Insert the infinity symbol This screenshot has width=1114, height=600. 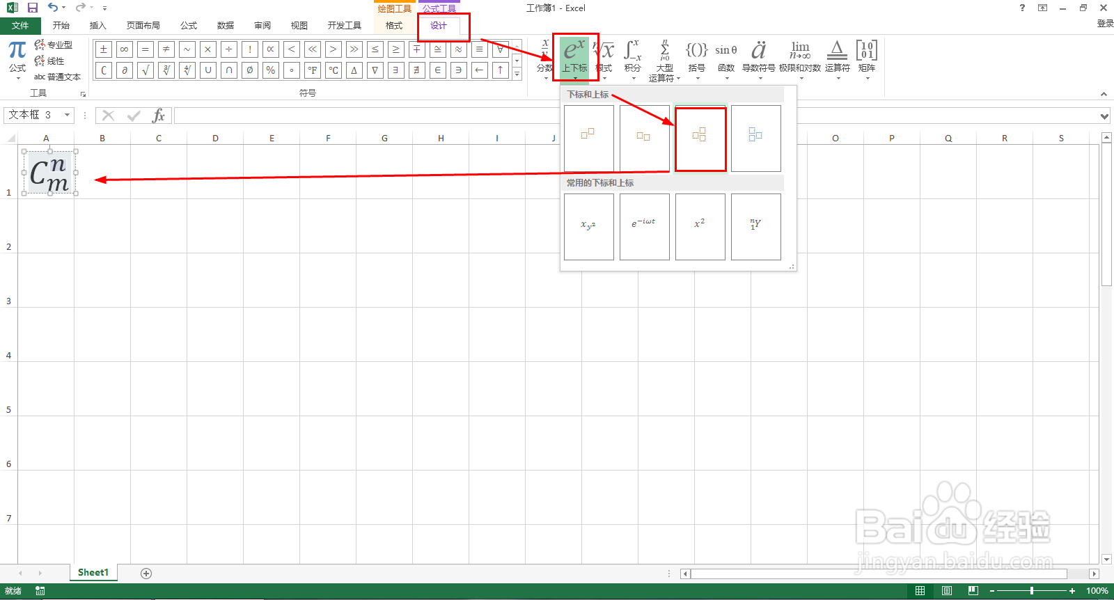[125, 49]
